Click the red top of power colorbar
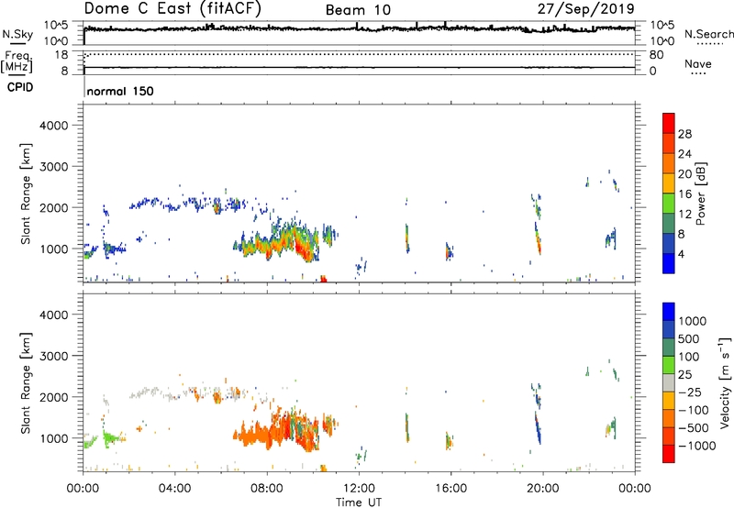This screenshot has height=508, width=734. coord(669,123)
